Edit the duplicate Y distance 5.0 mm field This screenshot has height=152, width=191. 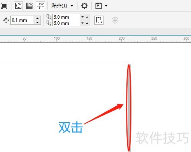point(66,23)
